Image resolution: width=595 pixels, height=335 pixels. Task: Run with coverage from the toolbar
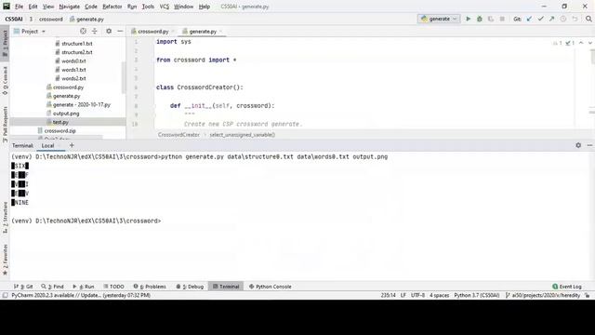pyautogui.click(x=491, y=19)
